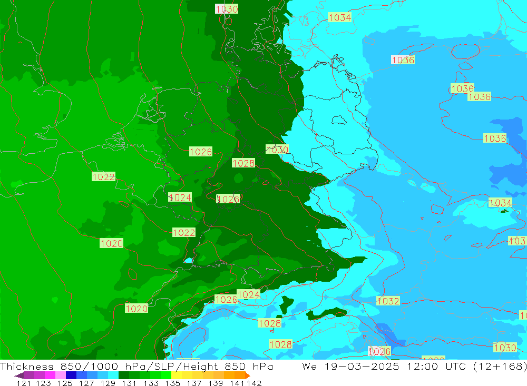Select the bright magenta legend swatch
This screenshot has height=386, width=527.
click(x=49, y=375)
